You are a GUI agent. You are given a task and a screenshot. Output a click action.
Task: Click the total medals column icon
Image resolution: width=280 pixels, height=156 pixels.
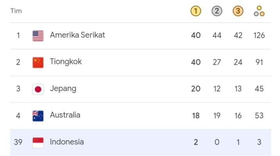[x=259, y=11]
